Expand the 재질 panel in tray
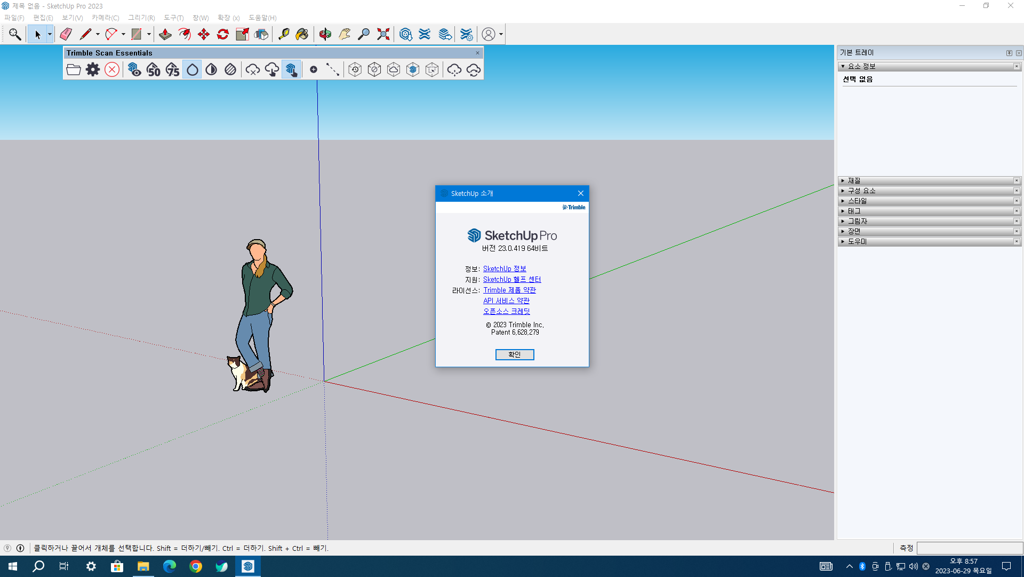The image size is (1024, 577). (x=854, y=180)
